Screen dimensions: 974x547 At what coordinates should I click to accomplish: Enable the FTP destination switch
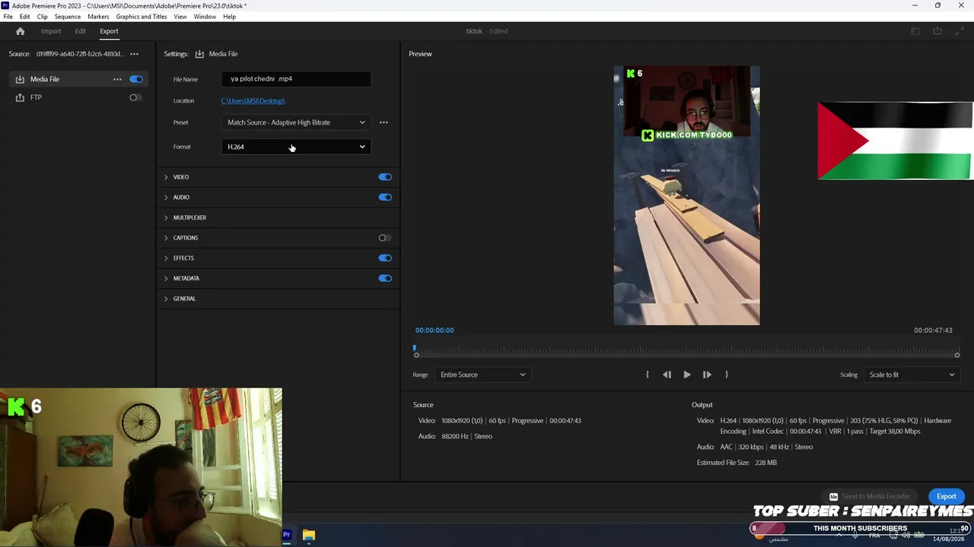tap(135, 97)
